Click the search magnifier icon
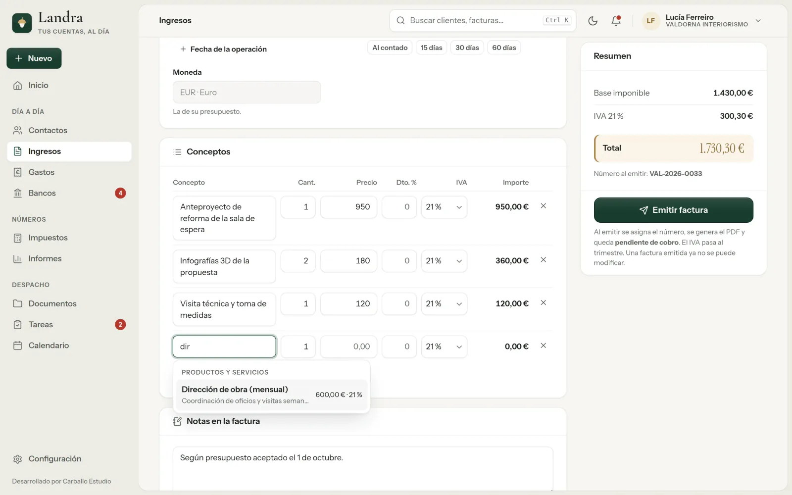The image size is (792, 495). coord(400,21)
